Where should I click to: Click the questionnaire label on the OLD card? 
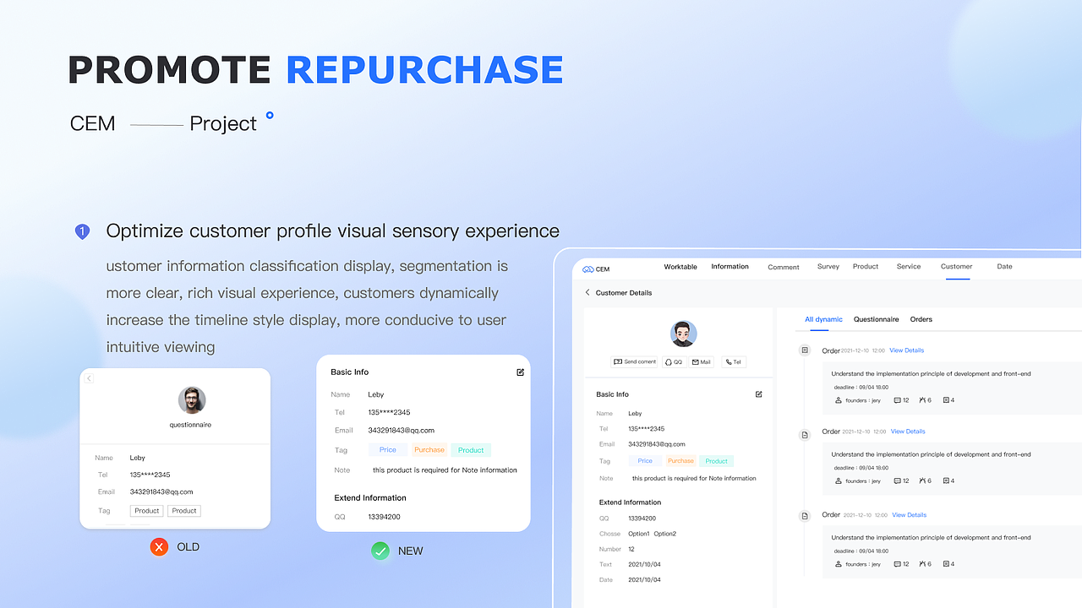click(190, 425)
